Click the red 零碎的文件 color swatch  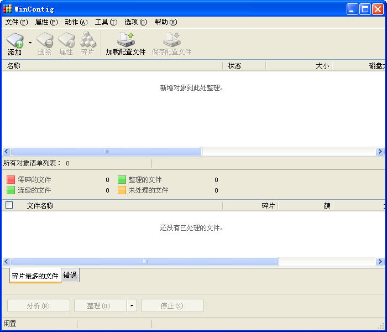click(11, 179)
